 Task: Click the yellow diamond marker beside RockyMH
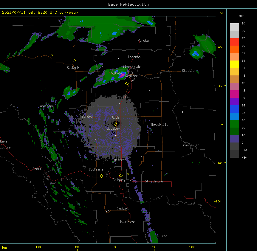click(74, 61)
